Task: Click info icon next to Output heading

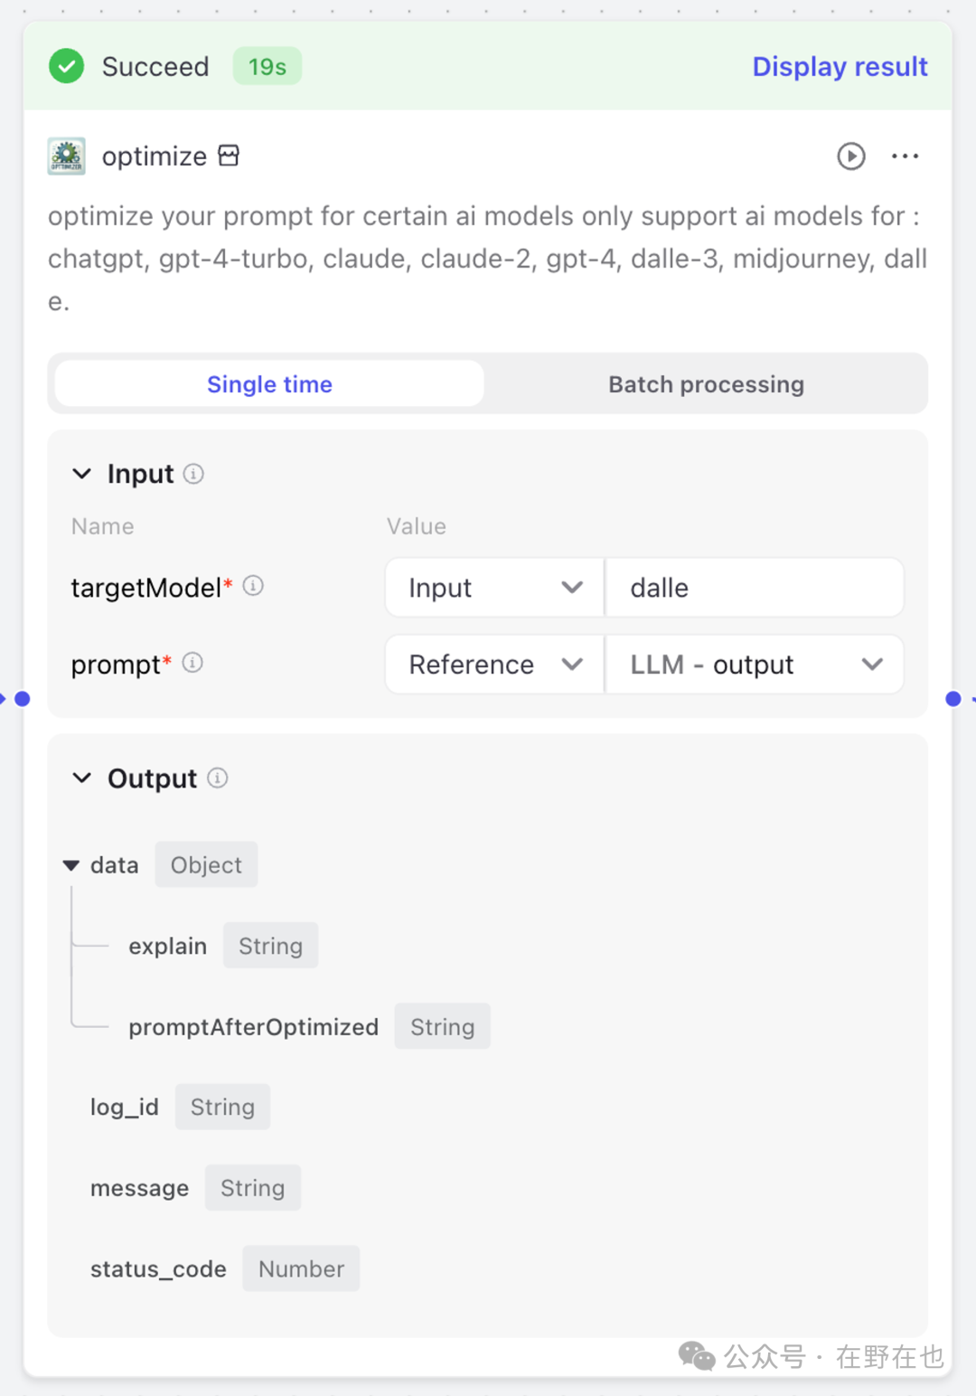Action: click(218, 778)
